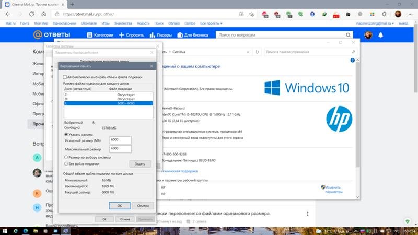Select 'Размер по выбору системы' radio option
Screen dimensions: 418x235
(65, 157)
